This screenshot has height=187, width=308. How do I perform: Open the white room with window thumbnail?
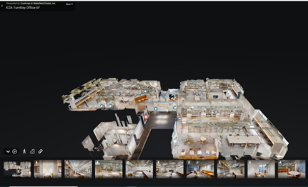[261, 169]
